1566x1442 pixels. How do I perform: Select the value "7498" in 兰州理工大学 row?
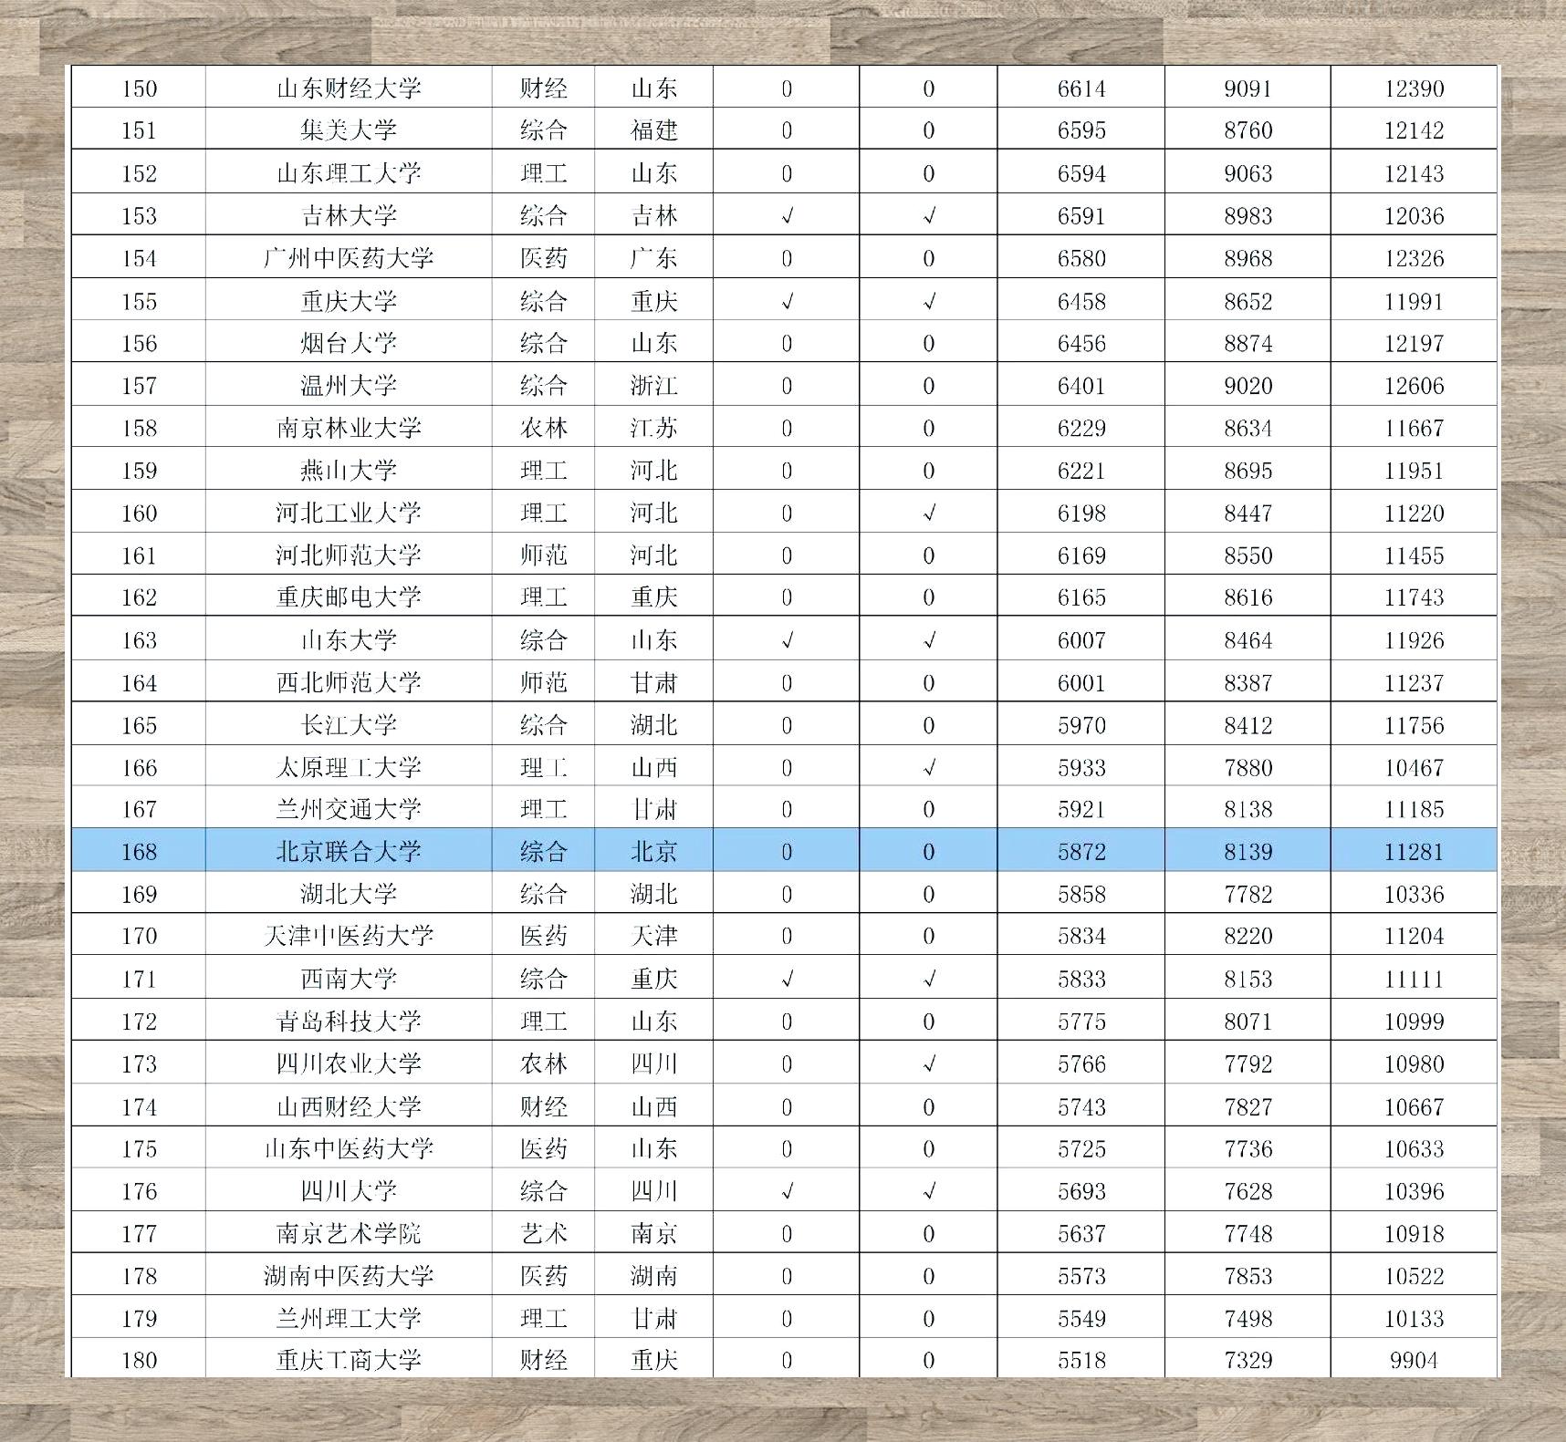(1248, 1318)
